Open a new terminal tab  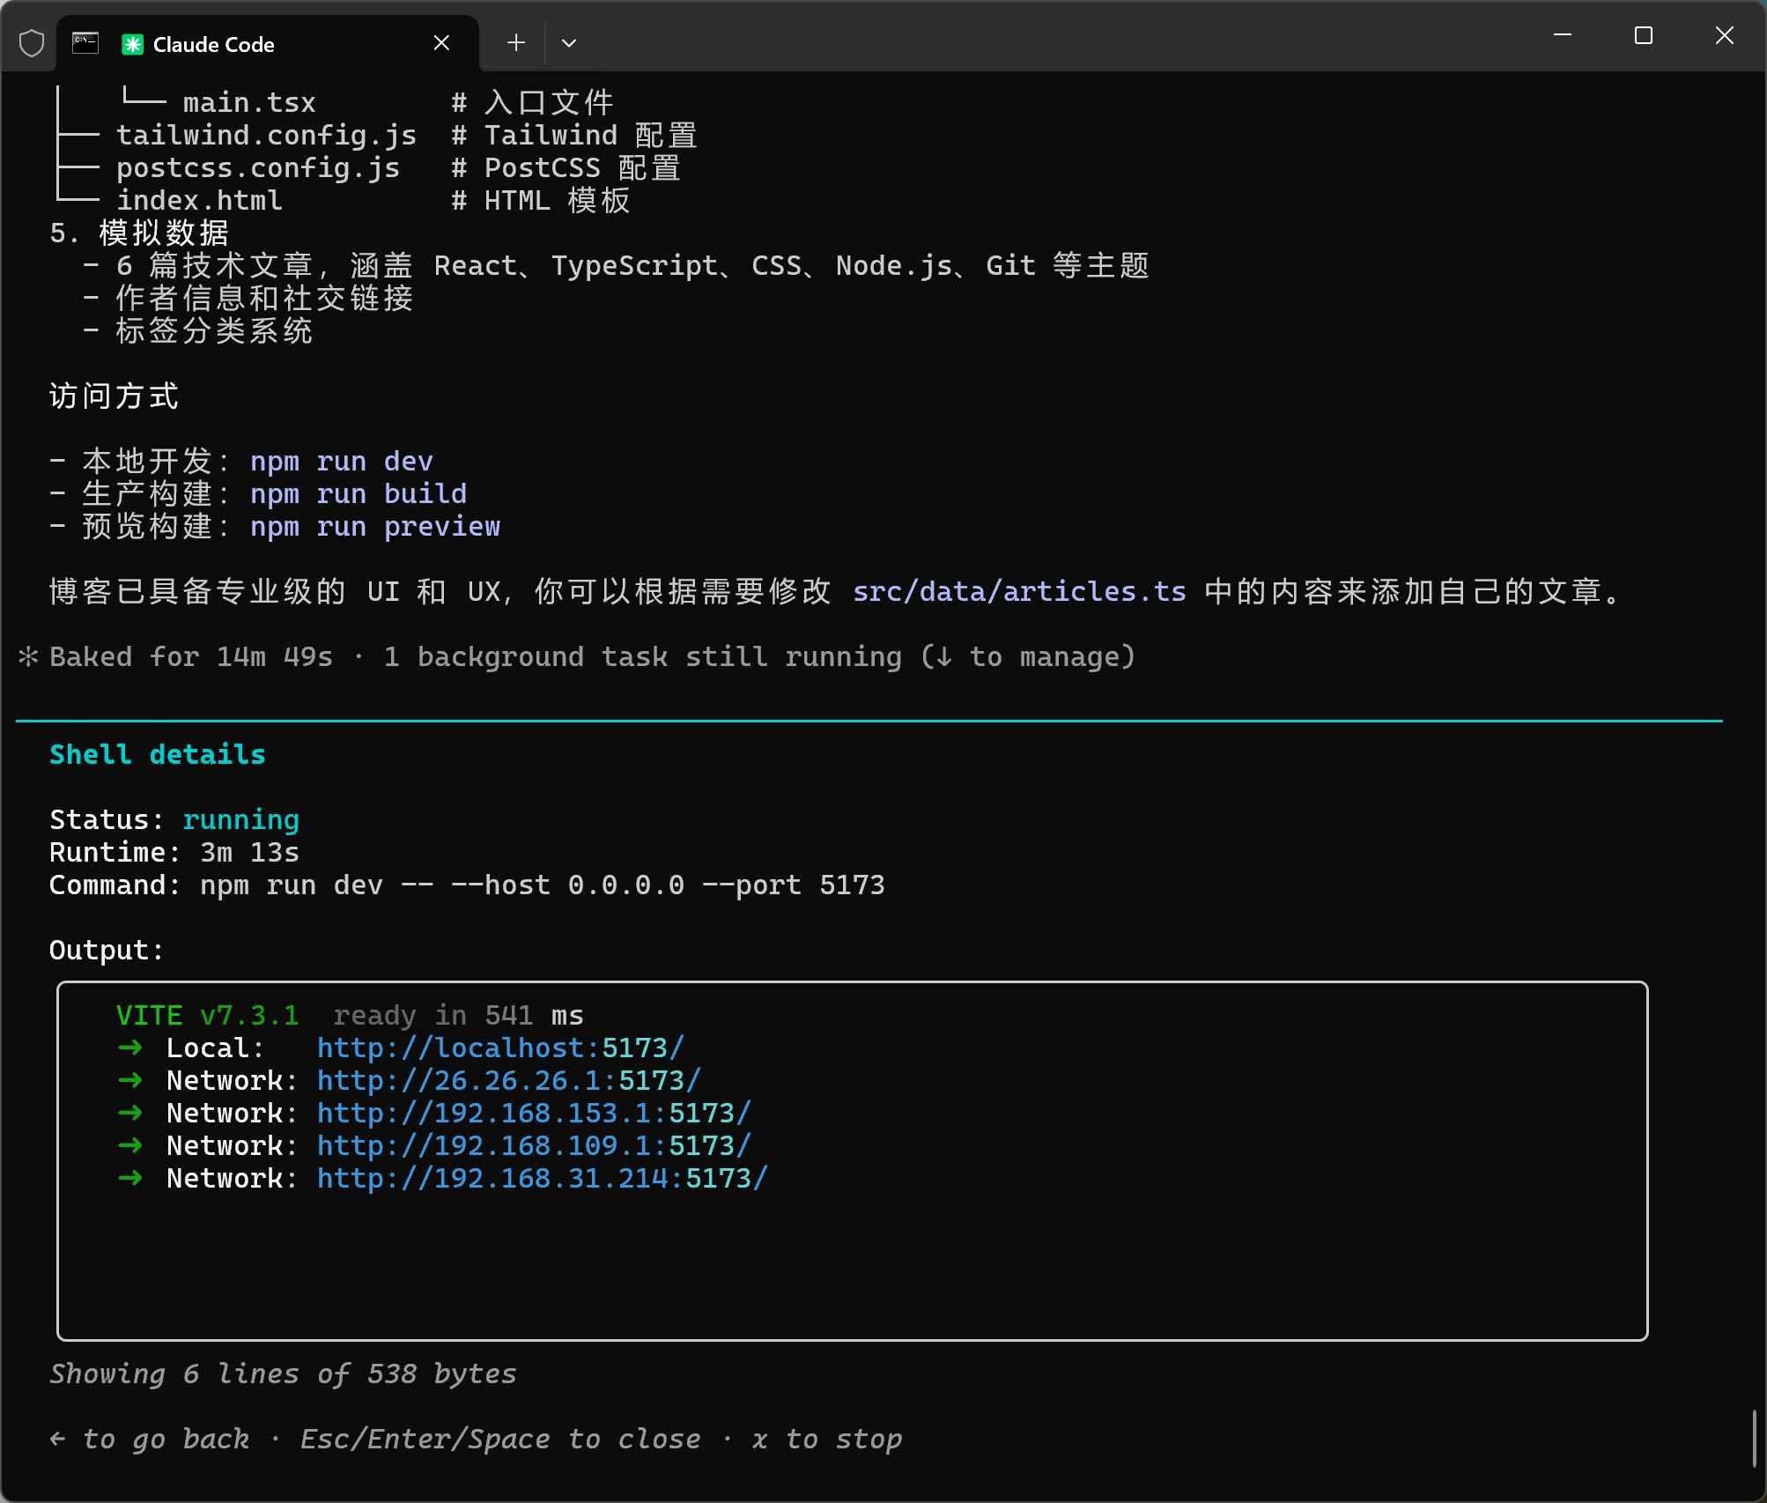(516, 43)
